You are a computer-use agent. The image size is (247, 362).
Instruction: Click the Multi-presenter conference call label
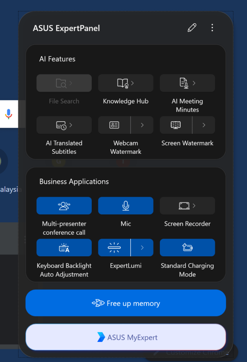(64, 228)
